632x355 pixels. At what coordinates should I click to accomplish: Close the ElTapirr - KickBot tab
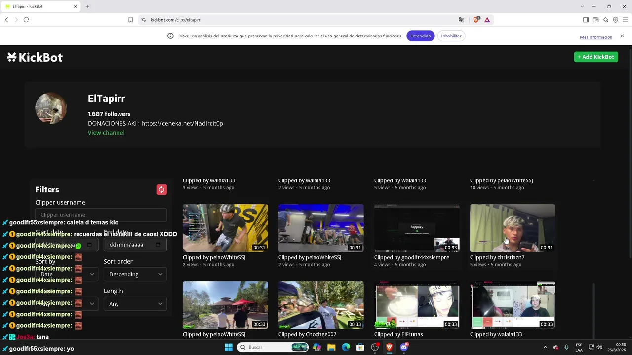[x=76, y=6]
